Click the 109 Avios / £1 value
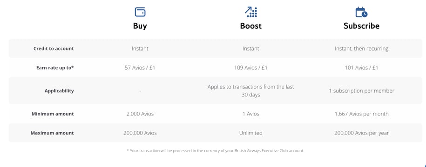The height and width of the screenshot is (167, 426). 251,68
